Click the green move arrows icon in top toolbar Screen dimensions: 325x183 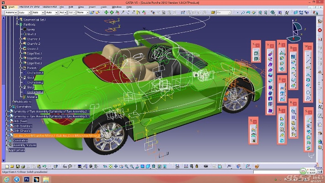coord(107,12)
